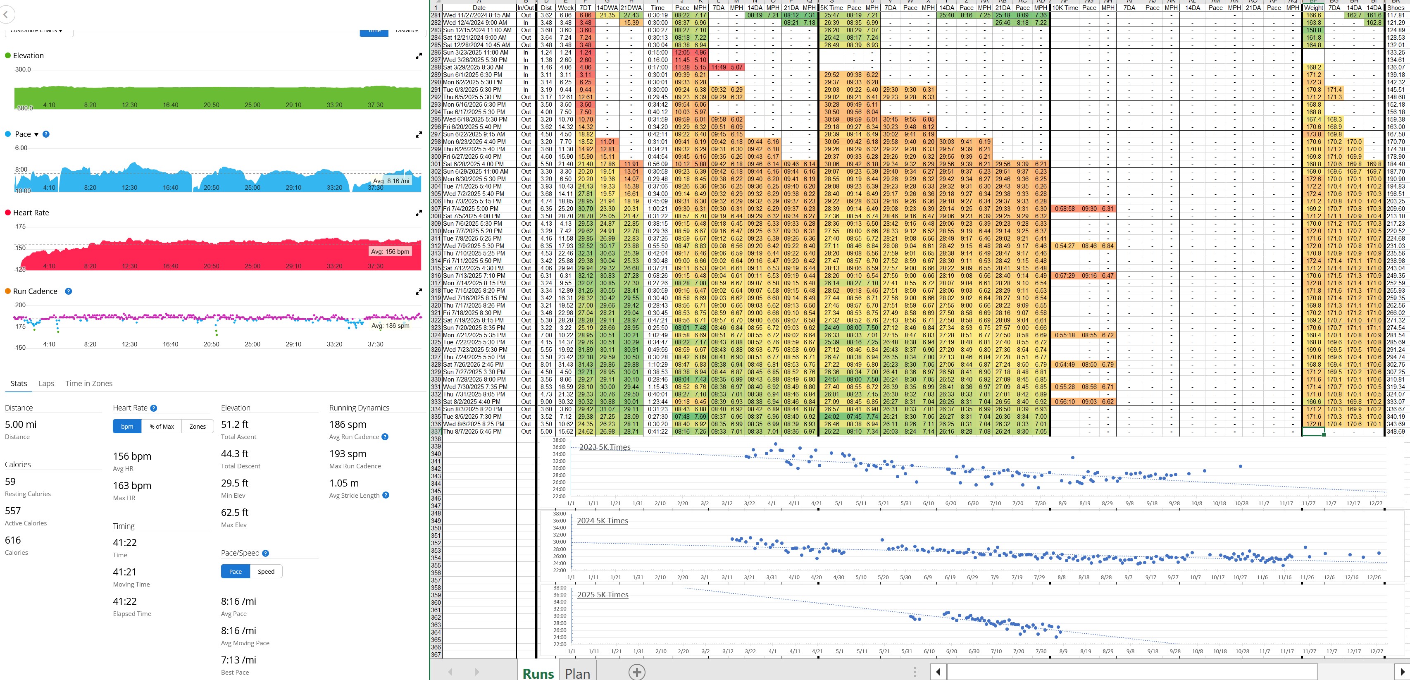Expand the Run Cadence chart to full screen

(419, 291)
